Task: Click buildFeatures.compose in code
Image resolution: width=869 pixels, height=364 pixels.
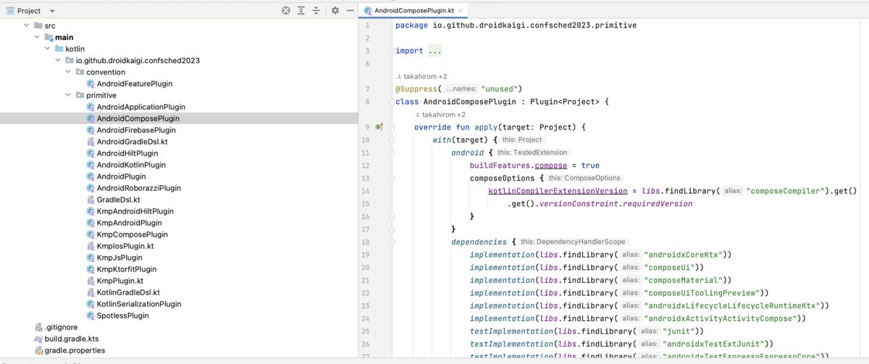Action: pyautogui.click(x=518, y=166)
